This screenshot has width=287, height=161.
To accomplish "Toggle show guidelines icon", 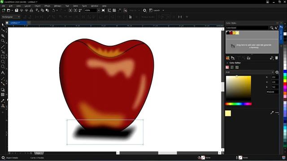I will pyautogui.click(x=119, y=10).
